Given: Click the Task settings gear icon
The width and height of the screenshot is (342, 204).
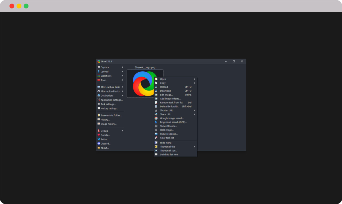Looking at the screenshot, I should coord(99,104).
